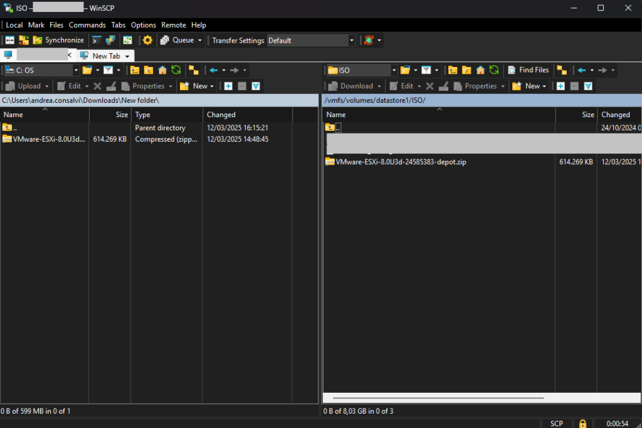The height and width of the screenshot is (428, 642).
Task: Go to local parent directory icon
Action: [134, 70]
